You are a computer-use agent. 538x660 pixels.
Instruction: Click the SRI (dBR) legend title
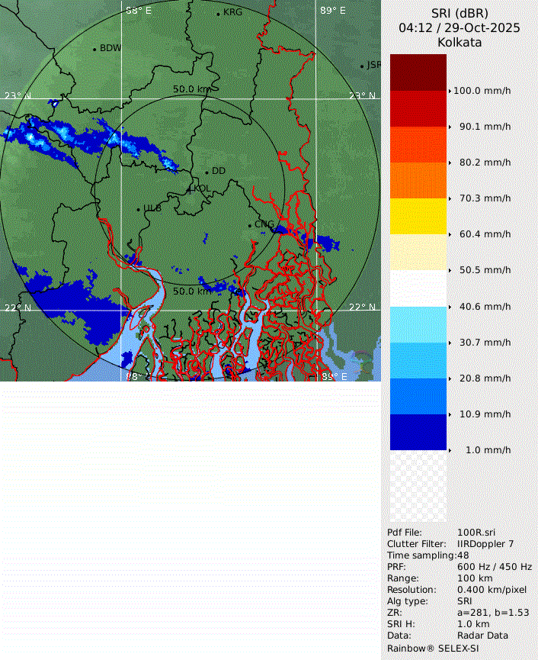click(460, 13)
